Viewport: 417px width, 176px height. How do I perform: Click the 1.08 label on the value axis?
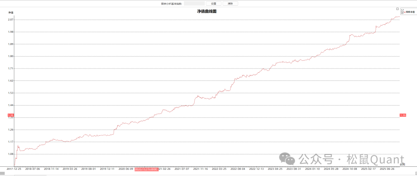(10, 154)
